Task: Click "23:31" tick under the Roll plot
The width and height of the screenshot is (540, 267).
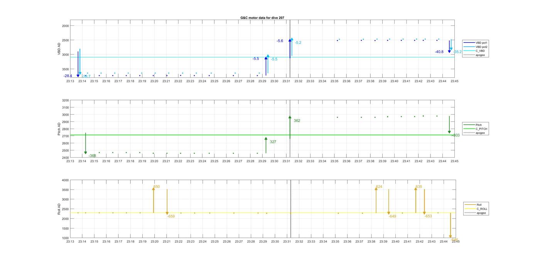Action: click(x=287, y=242)
